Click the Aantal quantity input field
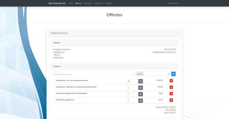The width and height of the screenshot is (229, 119). [x=155, y=74]
